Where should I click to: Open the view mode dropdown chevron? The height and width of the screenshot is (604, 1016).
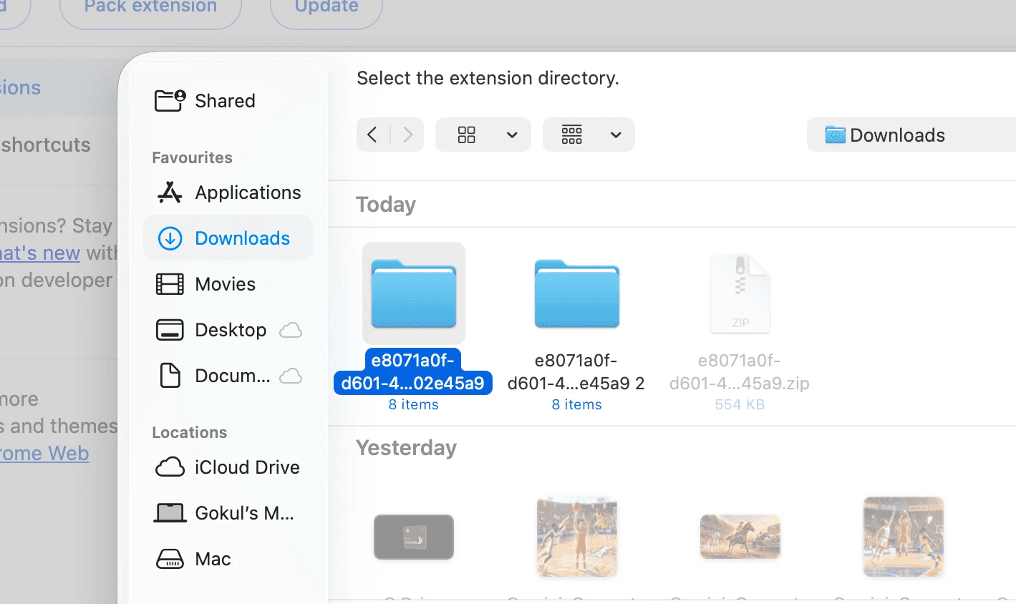(512, 135)
